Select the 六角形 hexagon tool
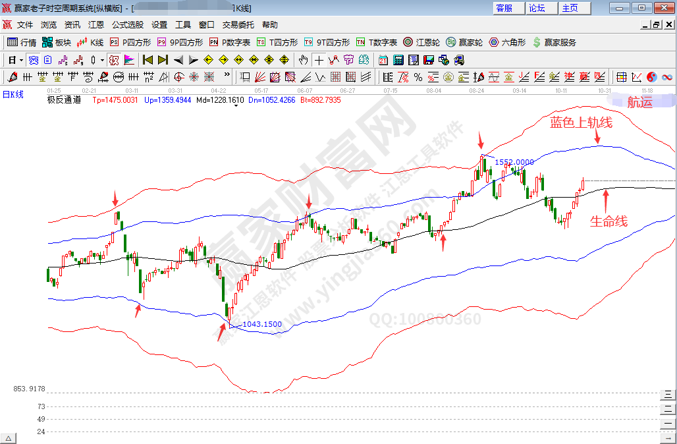Image resolution: width=677 pixels, height=444 pixels. pos(507,42)
